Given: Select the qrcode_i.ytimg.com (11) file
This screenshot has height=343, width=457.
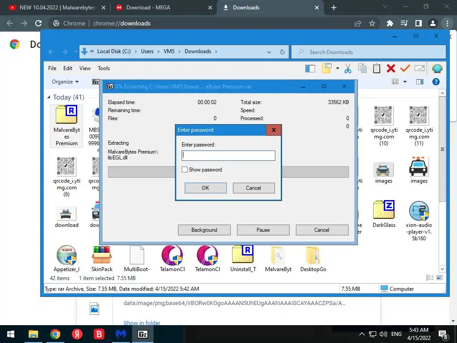Looking at the screenshot, I should click(x=419, y=125).
